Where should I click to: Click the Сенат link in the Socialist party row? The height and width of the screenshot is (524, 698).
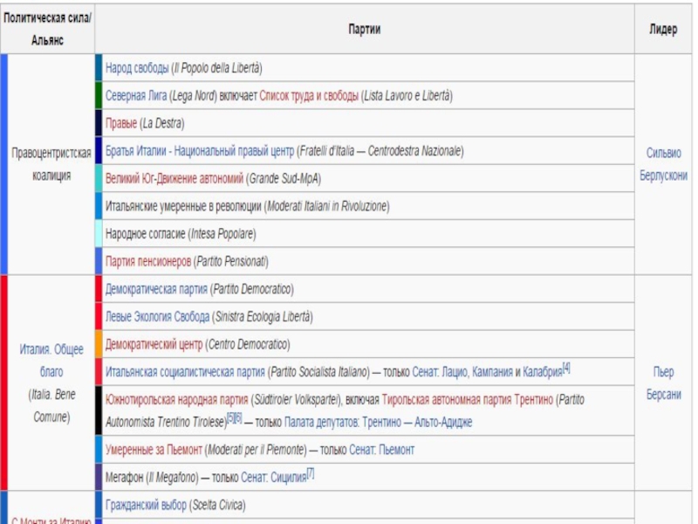(425, 372)
